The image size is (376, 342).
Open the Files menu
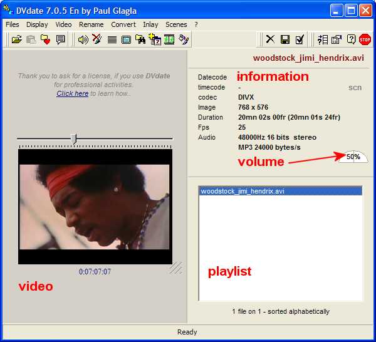pos(13,24)
